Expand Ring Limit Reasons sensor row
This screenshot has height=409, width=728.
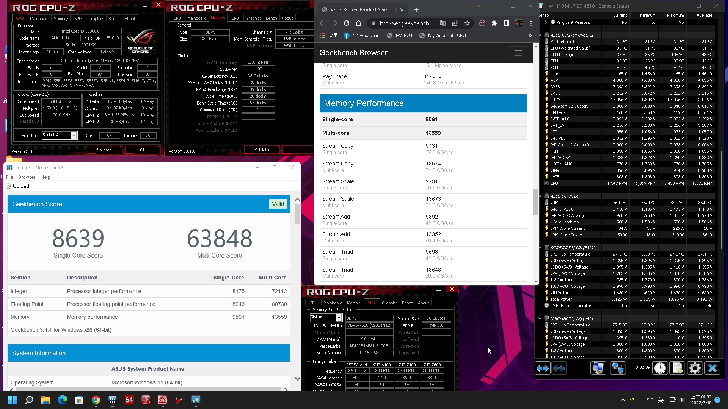coord(546,22)
